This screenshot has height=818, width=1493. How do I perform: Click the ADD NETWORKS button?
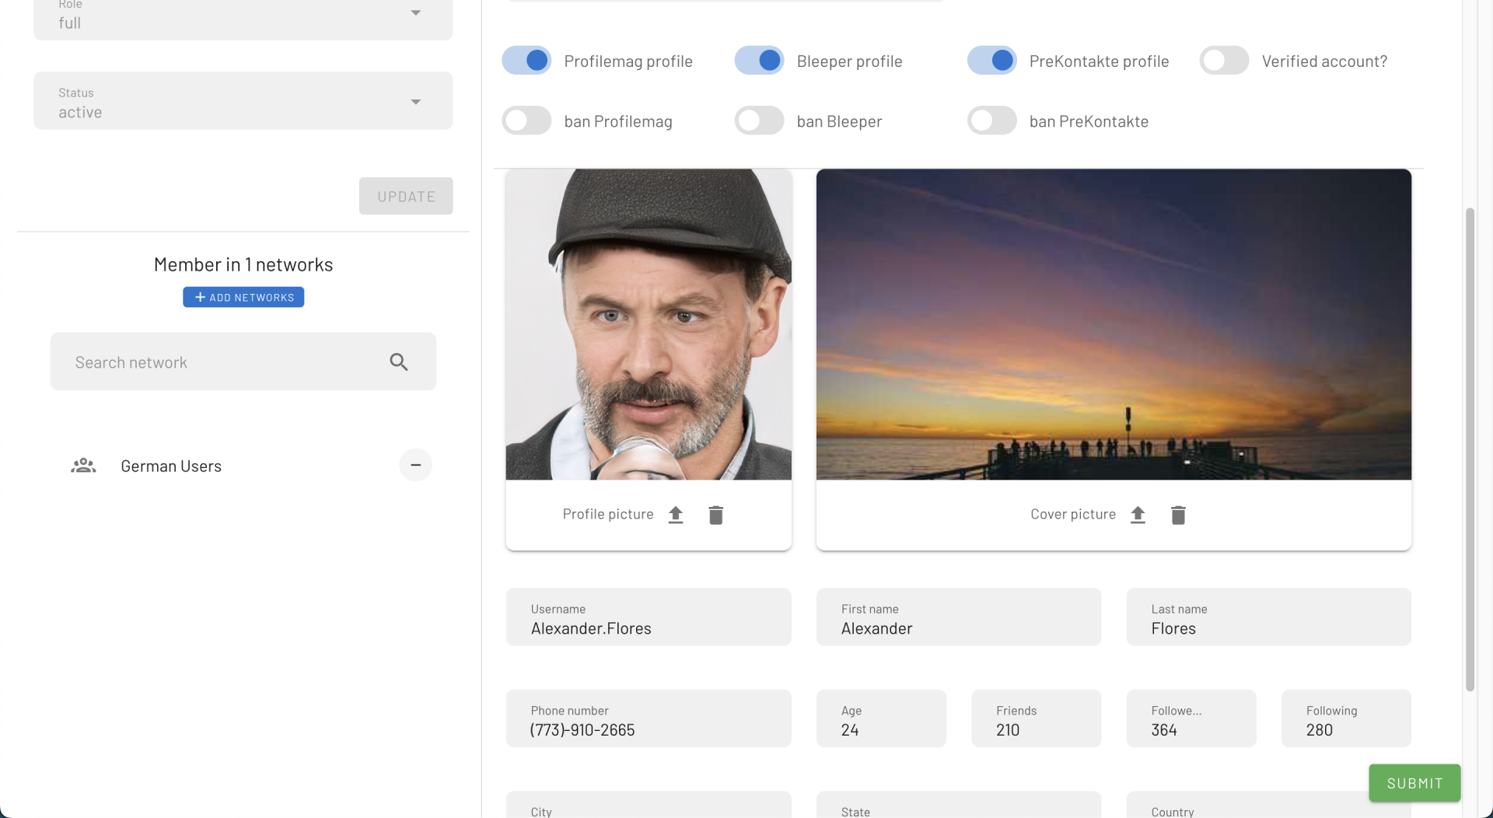[243, 296]
